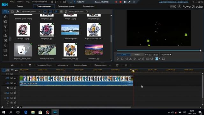Click the magic wand icon on timeline toolbar

12,65
